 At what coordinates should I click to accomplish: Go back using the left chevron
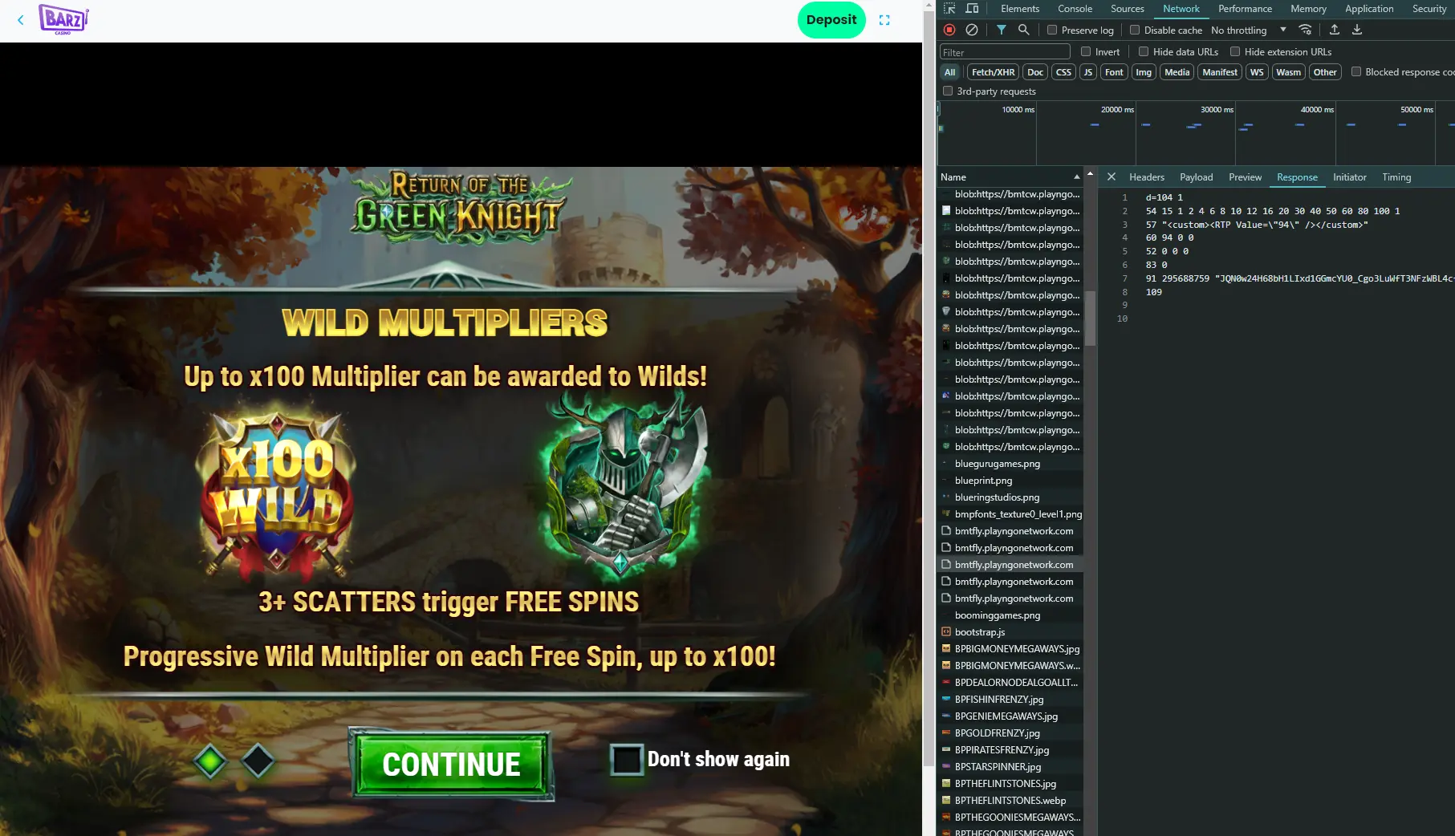[x=21, y=20]
